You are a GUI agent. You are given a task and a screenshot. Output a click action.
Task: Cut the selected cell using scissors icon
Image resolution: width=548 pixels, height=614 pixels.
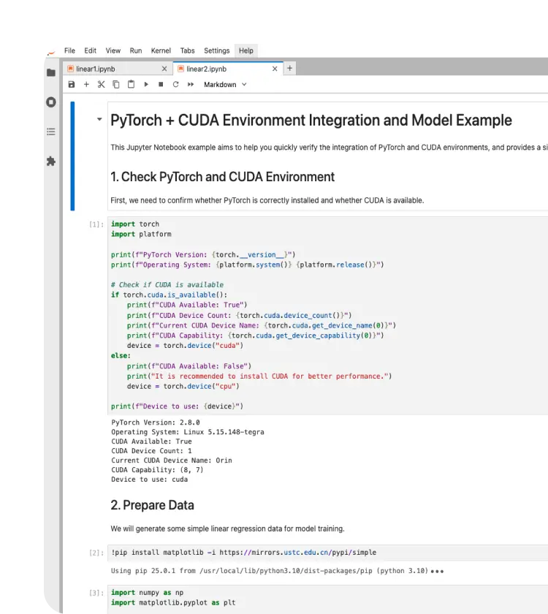(x=102, y=85)
